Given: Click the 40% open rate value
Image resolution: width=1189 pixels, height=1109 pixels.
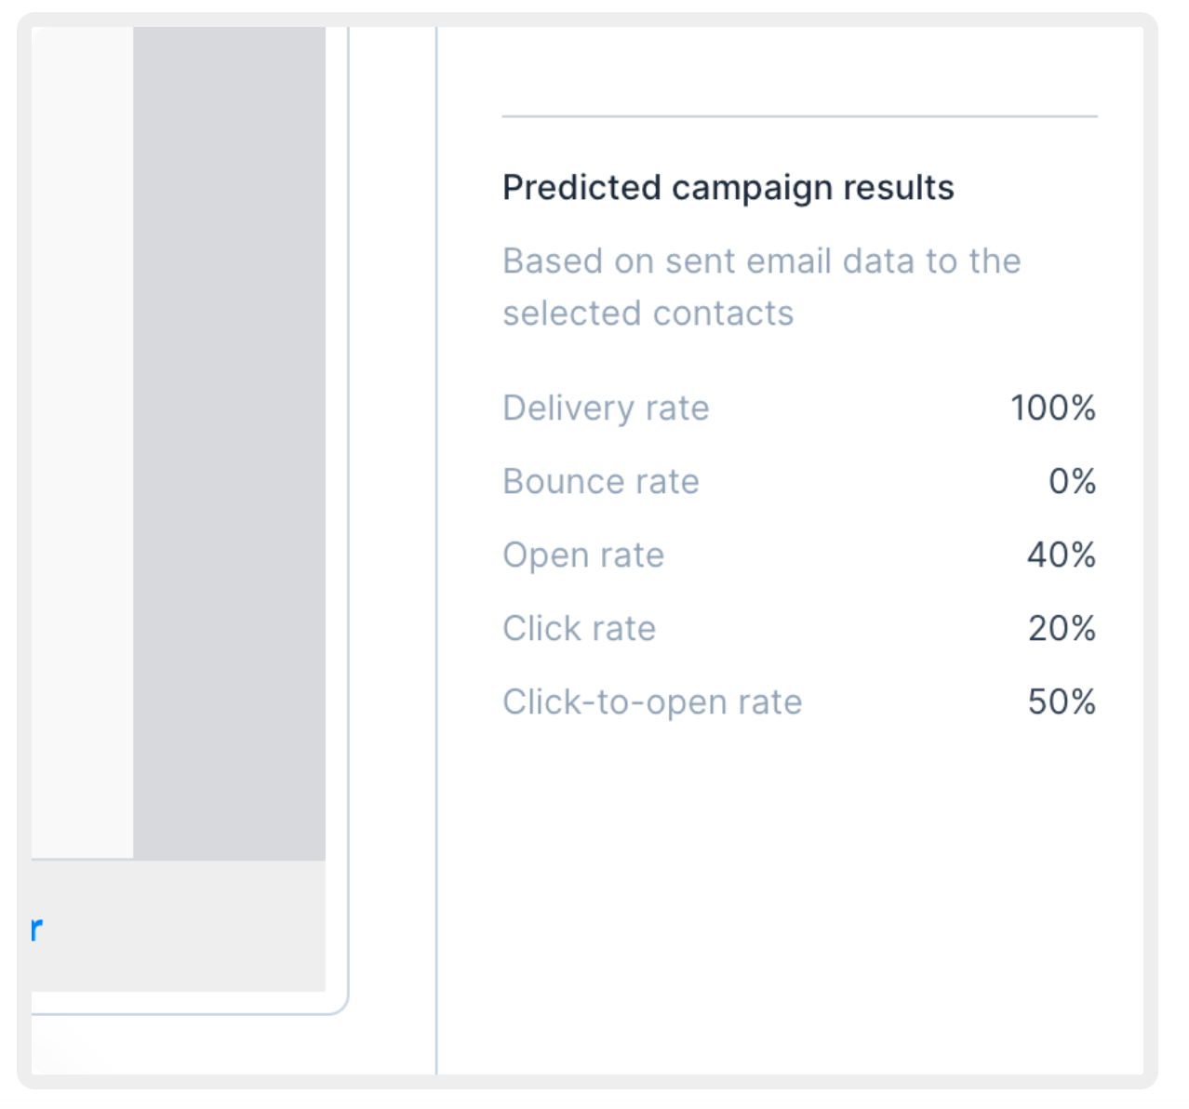Looking at the screenshot, I should point(1061,554).
